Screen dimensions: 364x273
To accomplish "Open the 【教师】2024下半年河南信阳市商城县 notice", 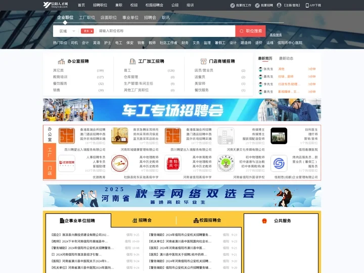I will coord(80,241).
